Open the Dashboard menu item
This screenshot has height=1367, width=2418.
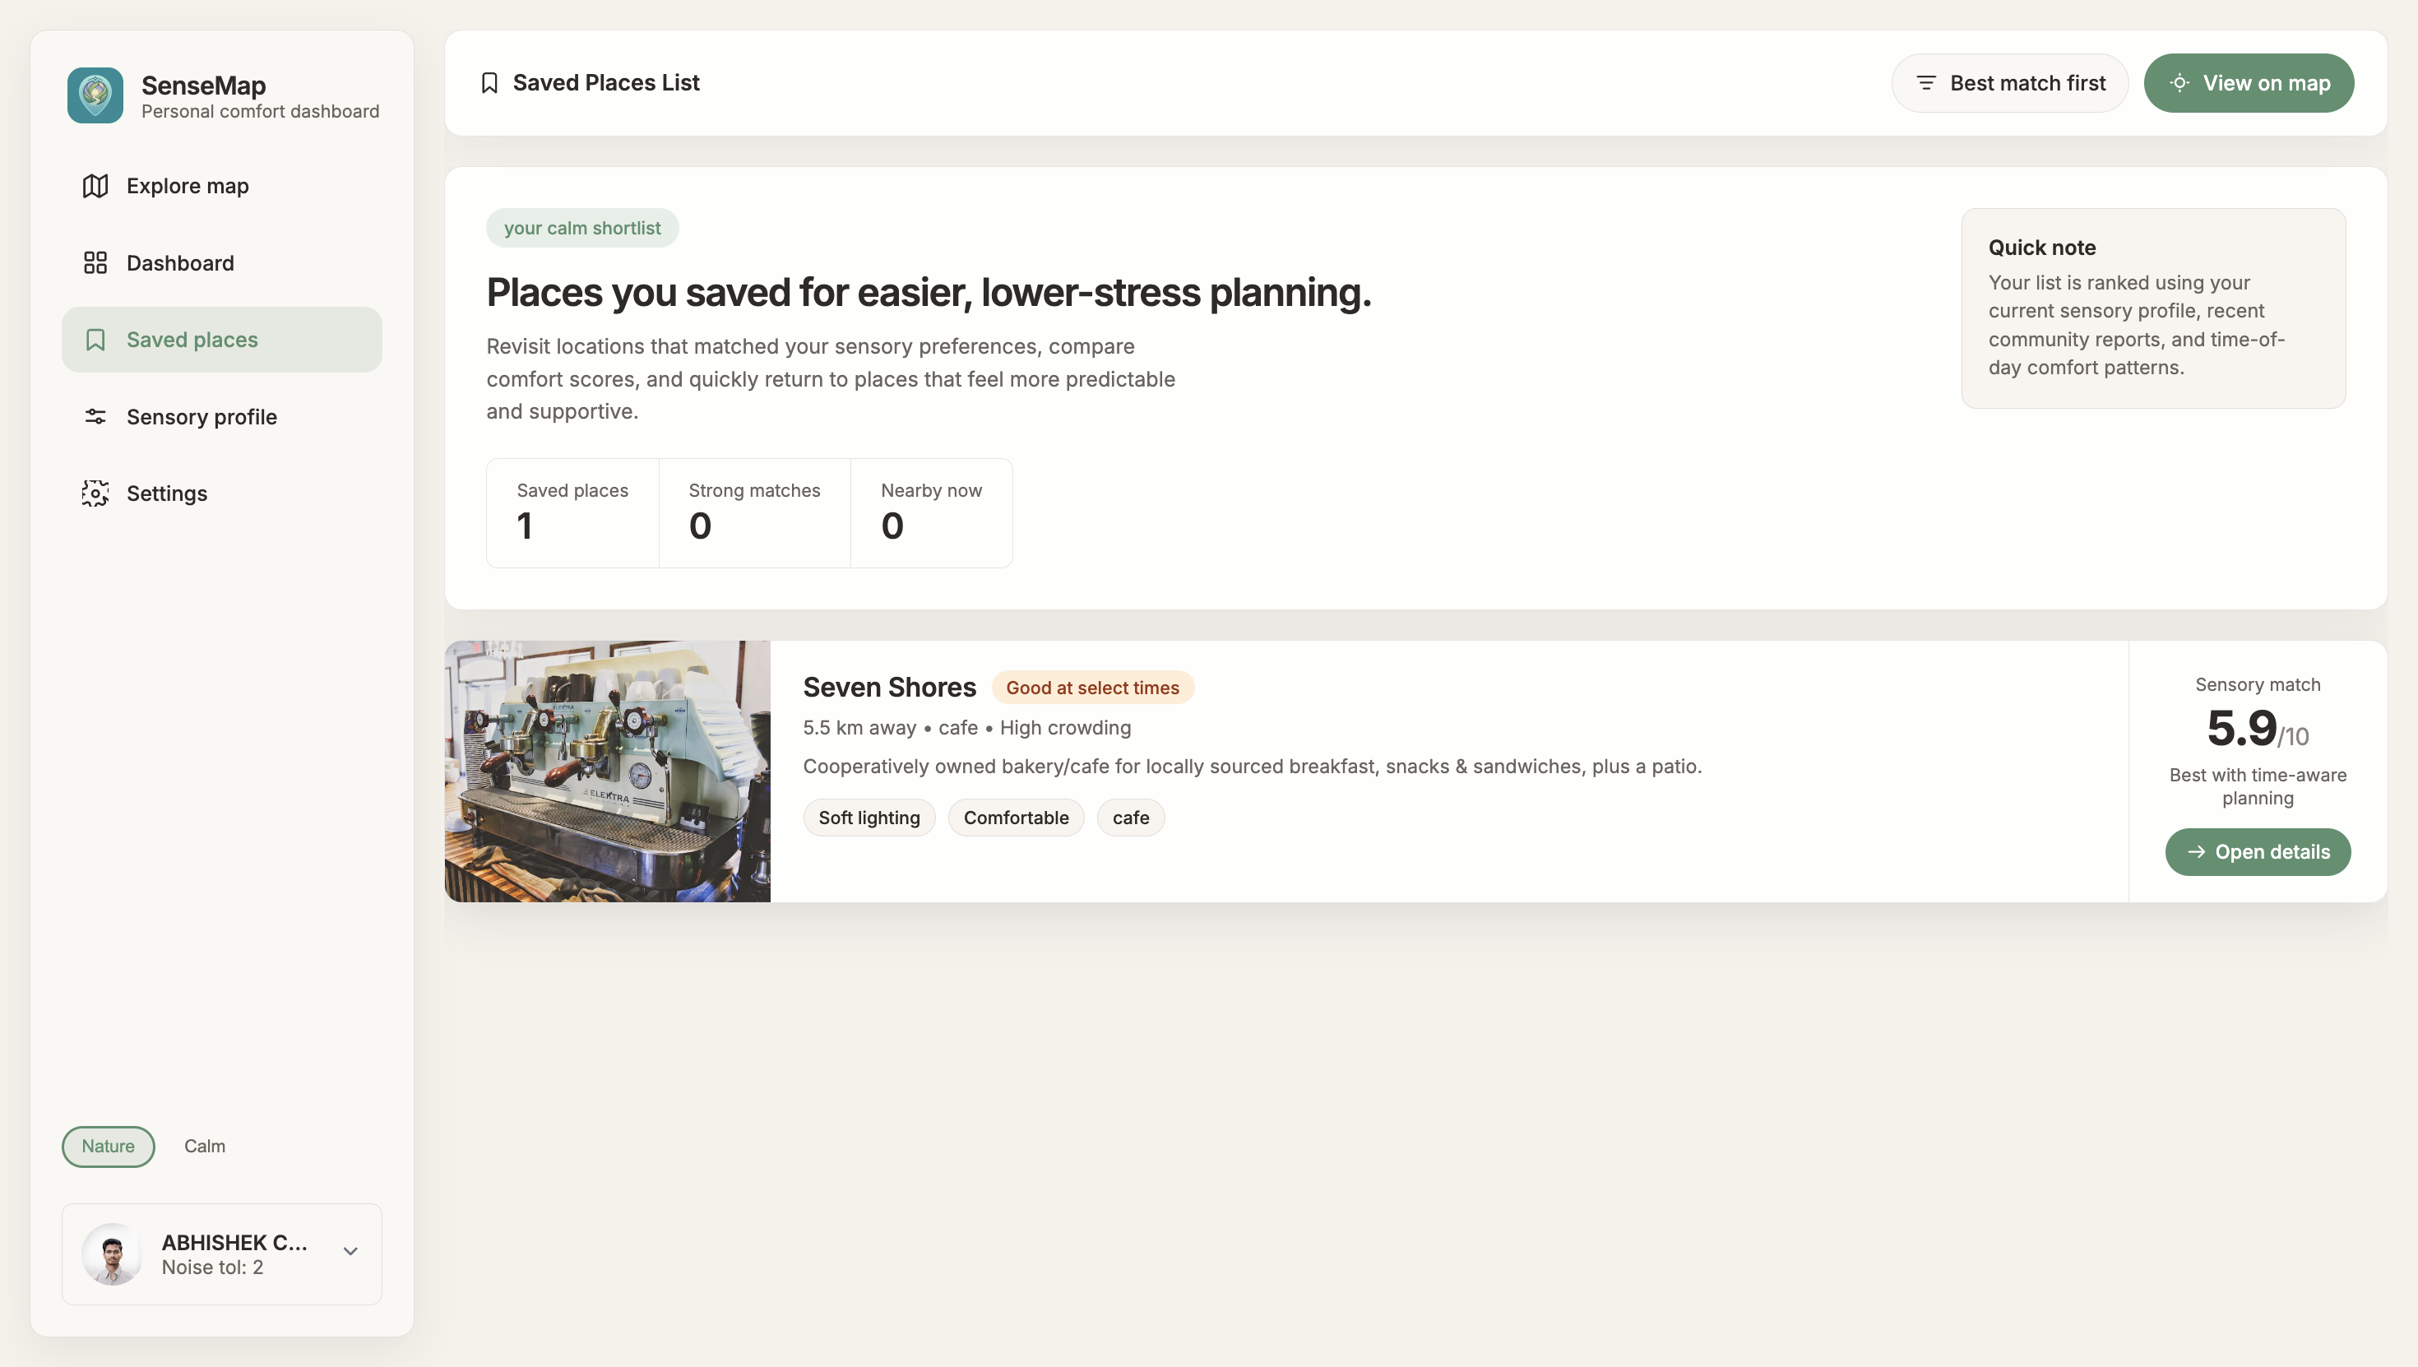point(179,263)
